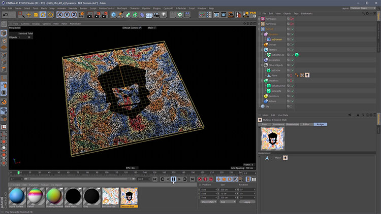Toggle the xpCache enable checkmark
Screen dimensions: 381x214
[293, 70]
